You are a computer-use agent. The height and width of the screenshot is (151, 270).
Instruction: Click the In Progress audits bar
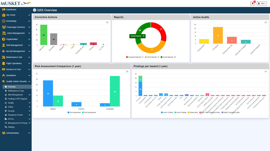(218, 35)
